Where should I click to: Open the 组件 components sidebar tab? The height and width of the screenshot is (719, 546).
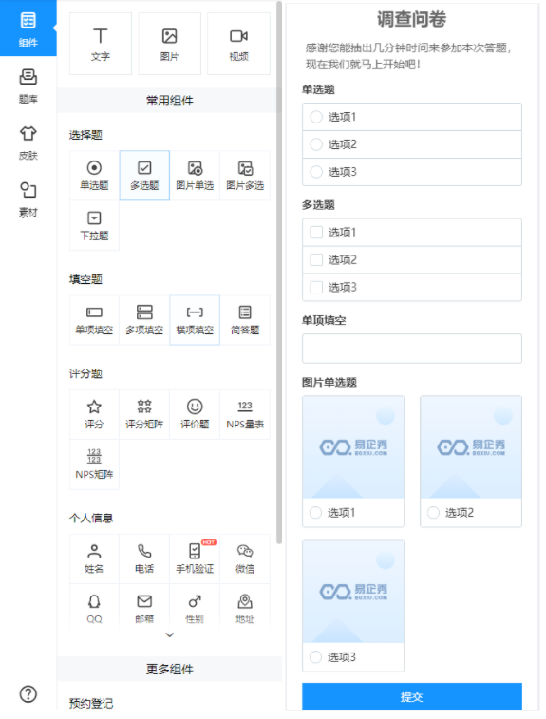point(28,28)
